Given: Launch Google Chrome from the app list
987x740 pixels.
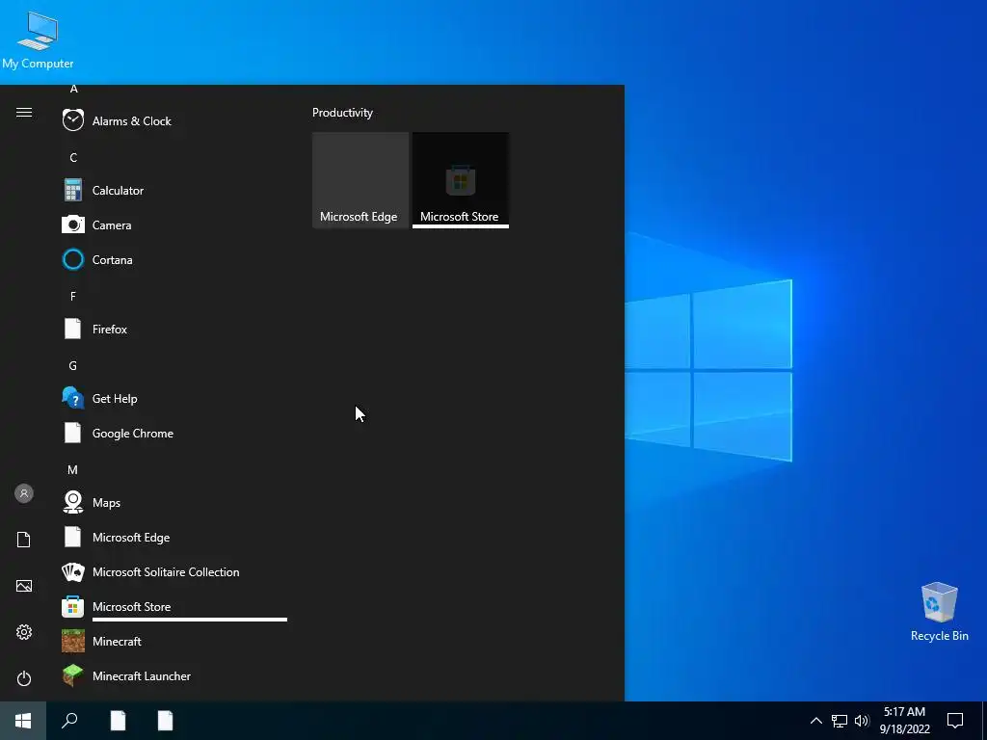Looking at the screenshot, I should [x=174, y=433].
